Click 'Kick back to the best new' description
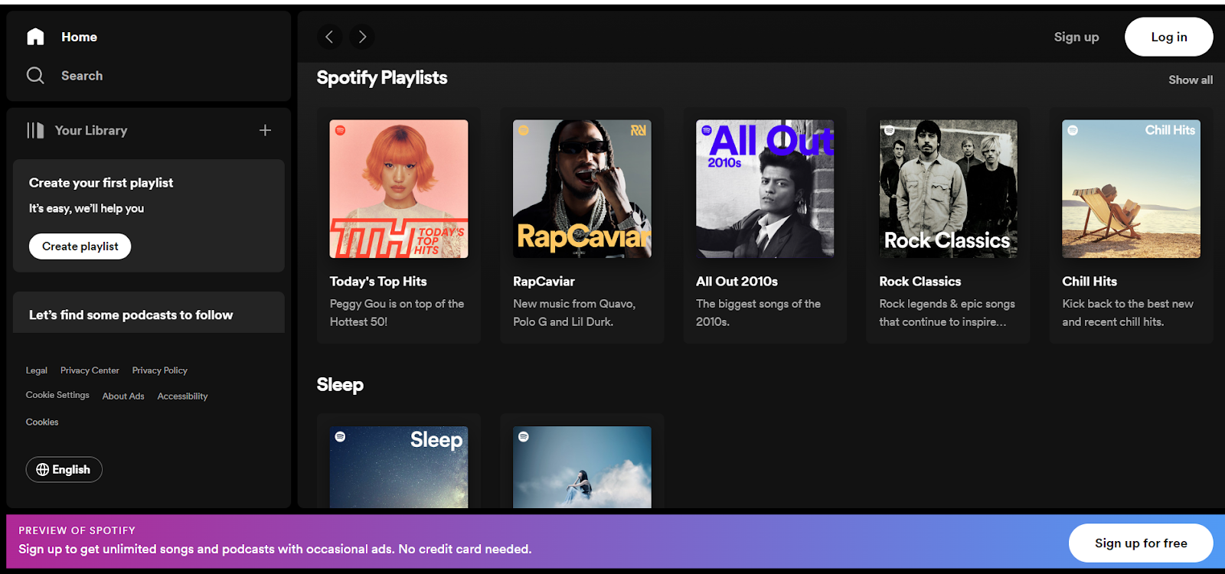 pos(1128,313)
